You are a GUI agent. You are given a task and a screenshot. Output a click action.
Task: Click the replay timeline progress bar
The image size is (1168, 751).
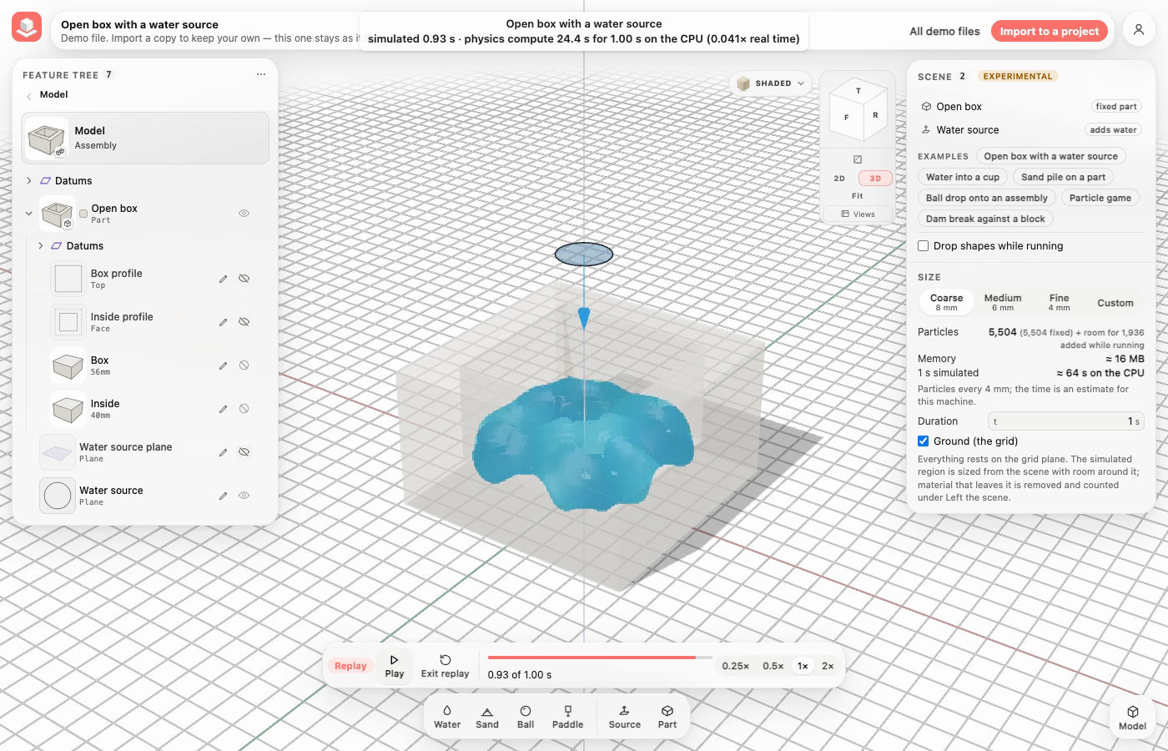(x=600, y=658)
